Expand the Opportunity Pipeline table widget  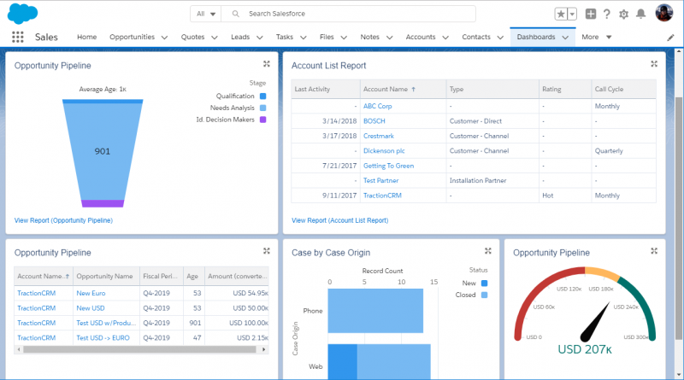[267, 251]
